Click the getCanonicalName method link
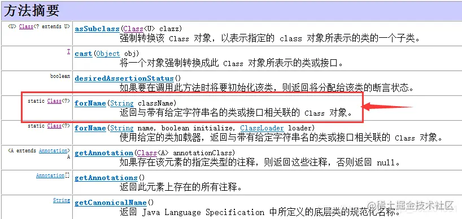 coord(111,203)
